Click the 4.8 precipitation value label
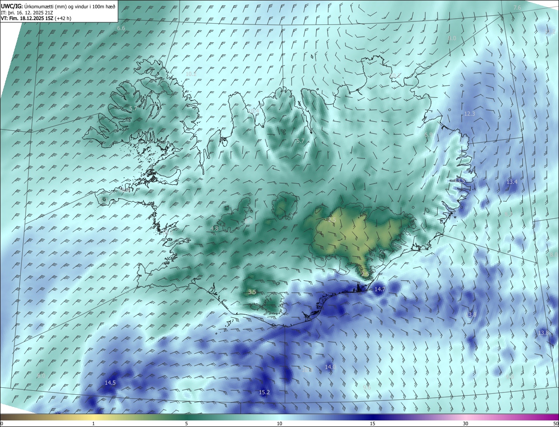559x427 pixels. (x=214, y=228)
